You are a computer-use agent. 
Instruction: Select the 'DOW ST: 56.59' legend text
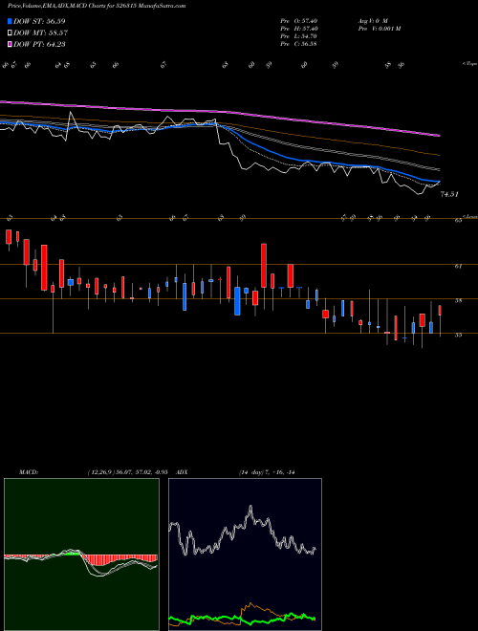point(39,21)
